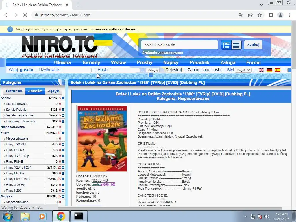Image resolution: width=296 pixels, height=222 pixels.
Task: Open Windows Start menu
Action: pos(8,216)
